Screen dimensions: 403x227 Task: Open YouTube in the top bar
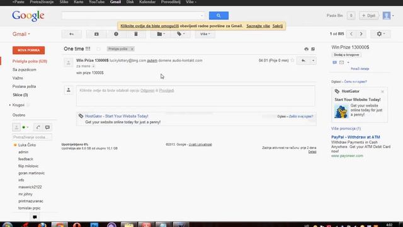point(96,2)
